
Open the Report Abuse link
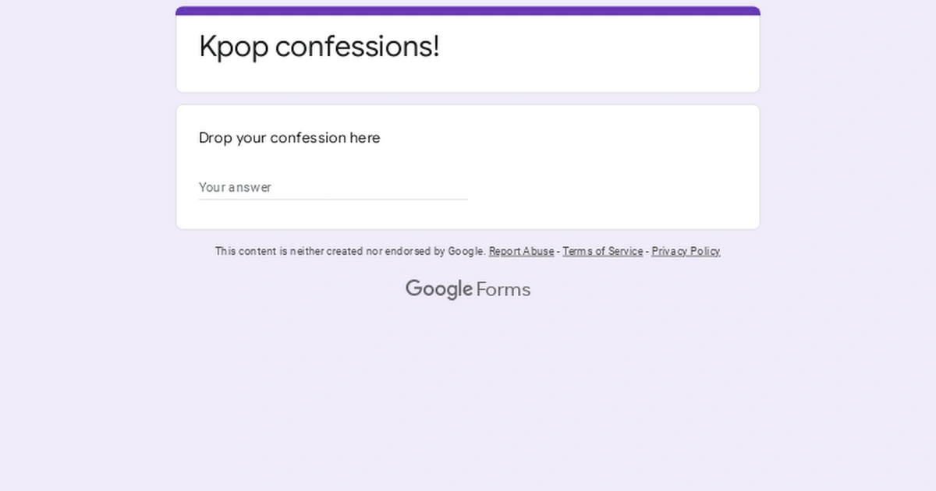click(521, 251)
